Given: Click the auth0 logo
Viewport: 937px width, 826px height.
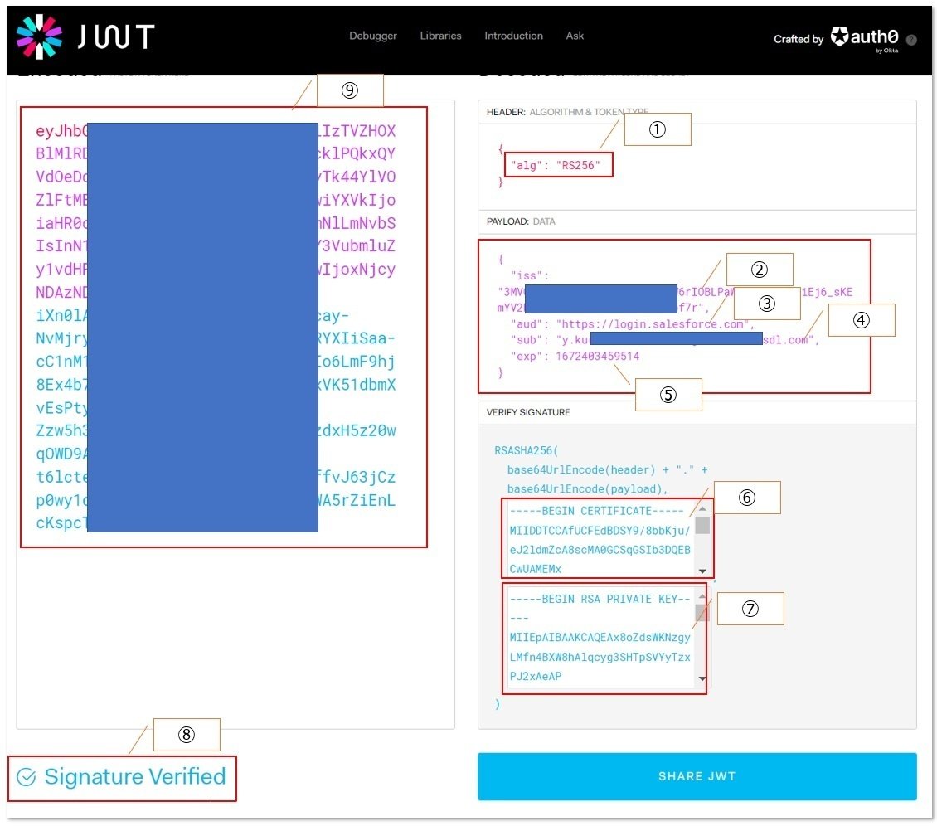Looking at the screenshot, I should [865, 35].
